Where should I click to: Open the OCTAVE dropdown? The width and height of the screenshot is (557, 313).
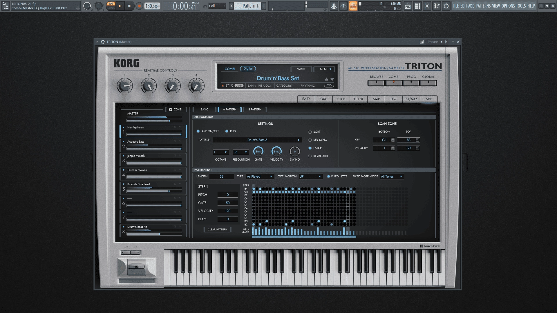[x=220, y=152]
